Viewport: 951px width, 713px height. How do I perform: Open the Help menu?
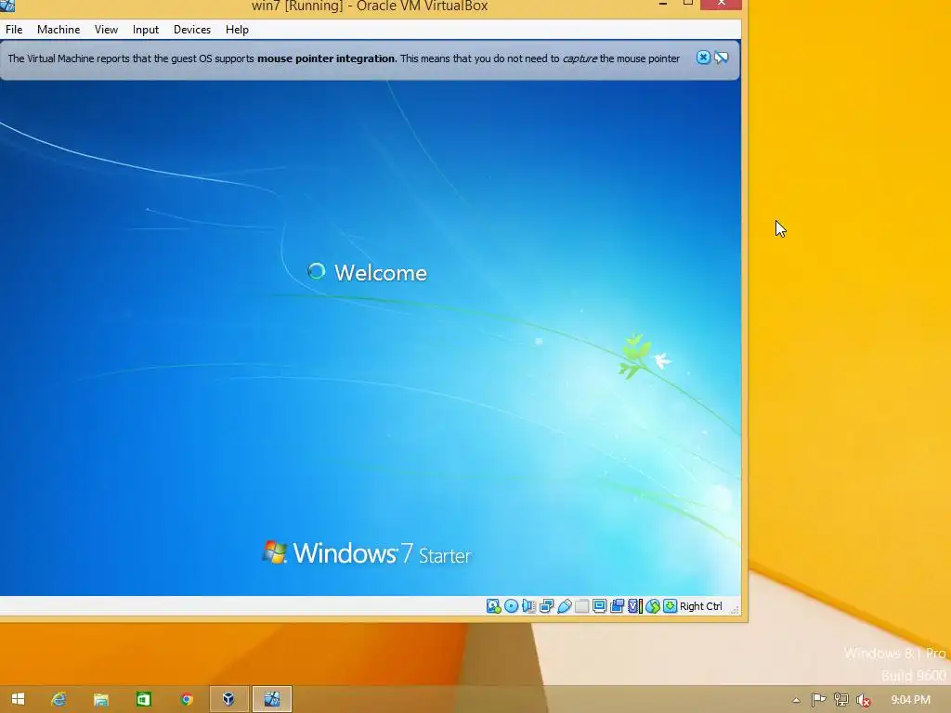coord(237,30)
